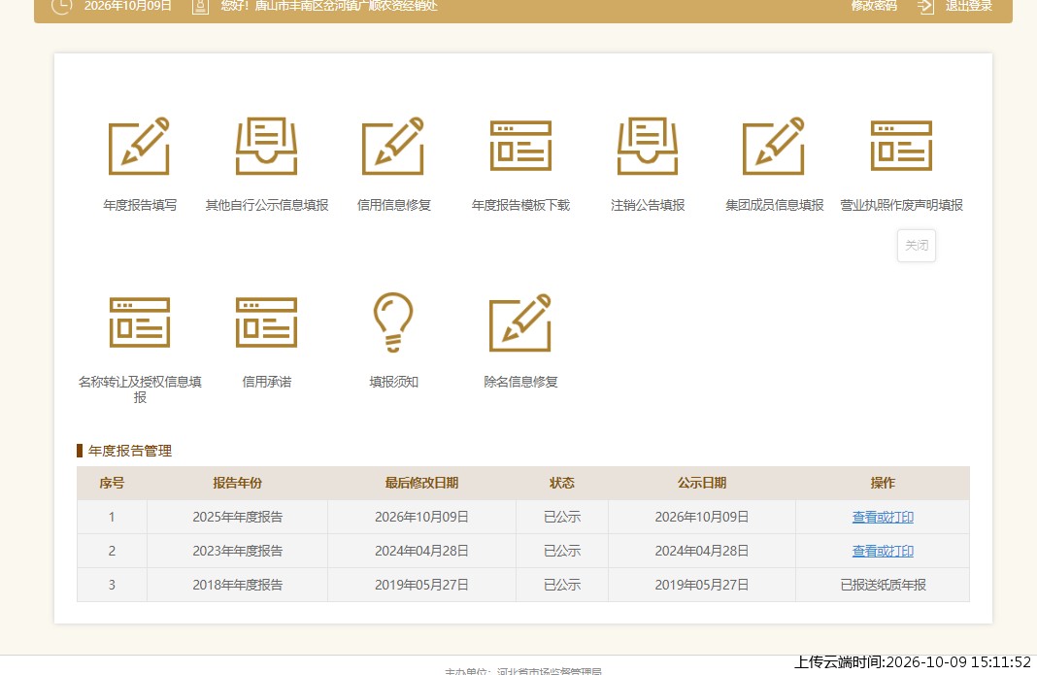Open the 集团成员信息填报 pencil icon
This screenshot has width=1037, height=675.
pos(774,147)
